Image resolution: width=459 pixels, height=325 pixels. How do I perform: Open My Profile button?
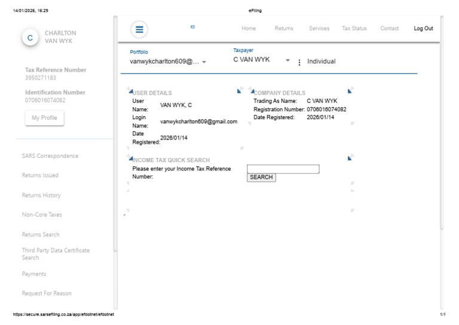point(44,118)
